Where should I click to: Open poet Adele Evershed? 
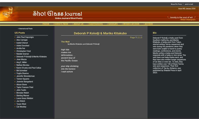coord(23,46)
